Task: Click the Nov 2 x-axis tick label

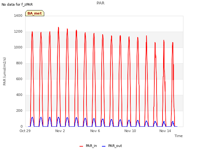Action: click(x=60, y=131)
